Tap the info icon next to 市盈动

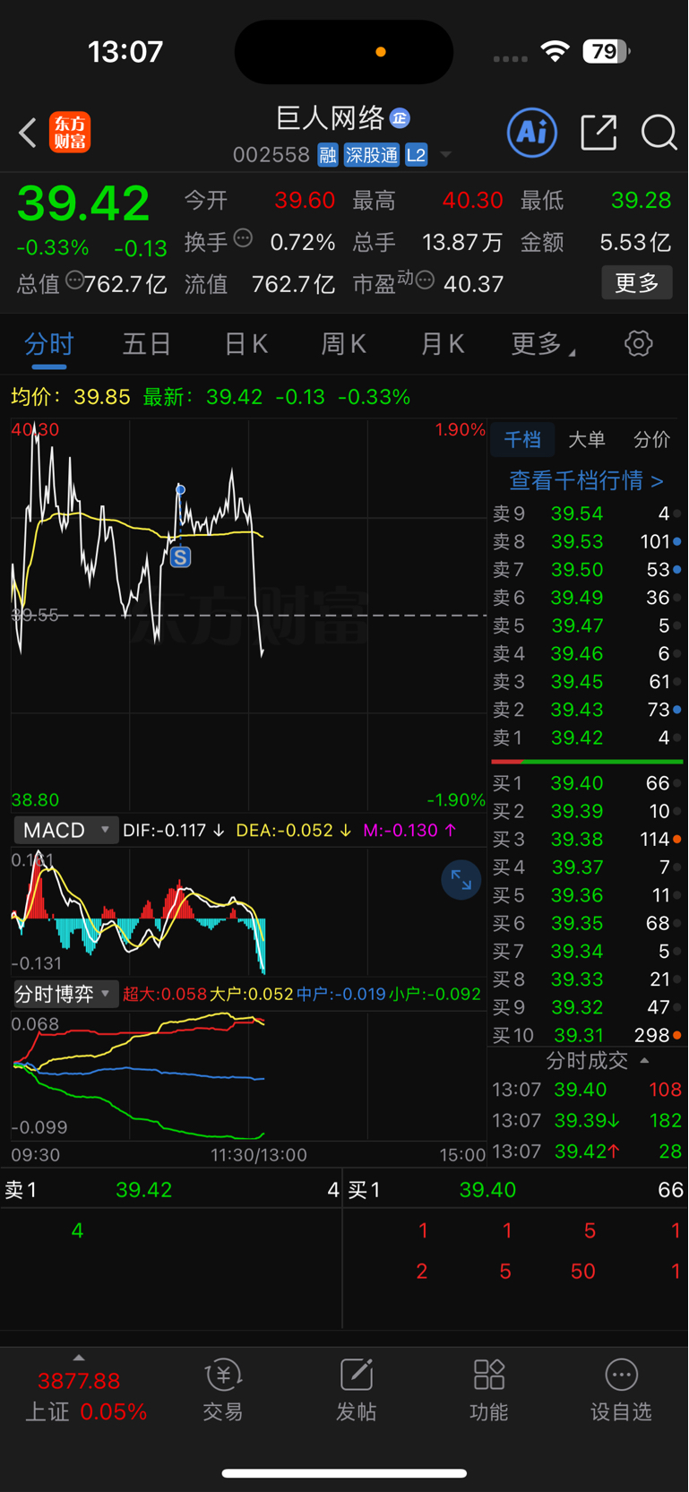425,280
